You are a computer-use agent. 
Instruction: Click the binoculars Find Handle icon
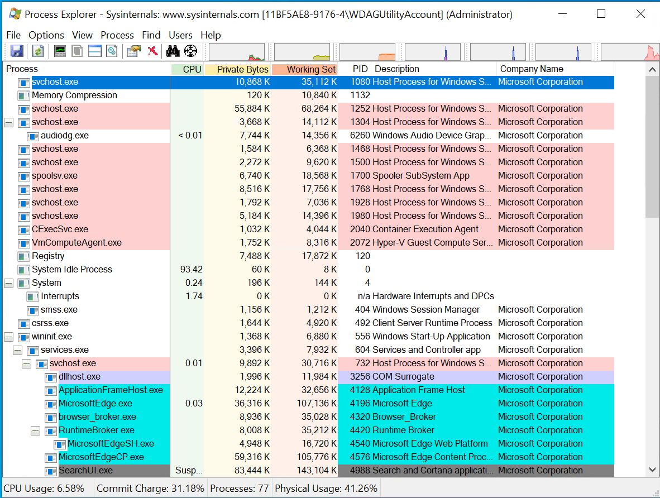coord(173,51)
